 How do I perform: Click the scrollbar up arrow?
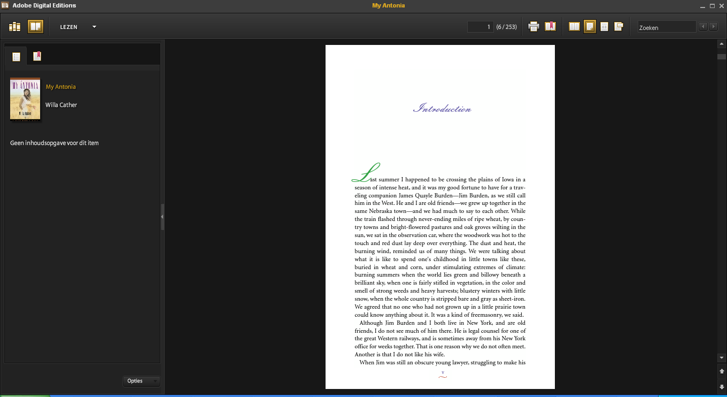point(722,45)
